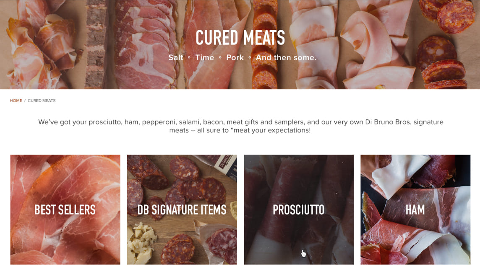Go to the HOME breadcrumb link

point(16,100)
